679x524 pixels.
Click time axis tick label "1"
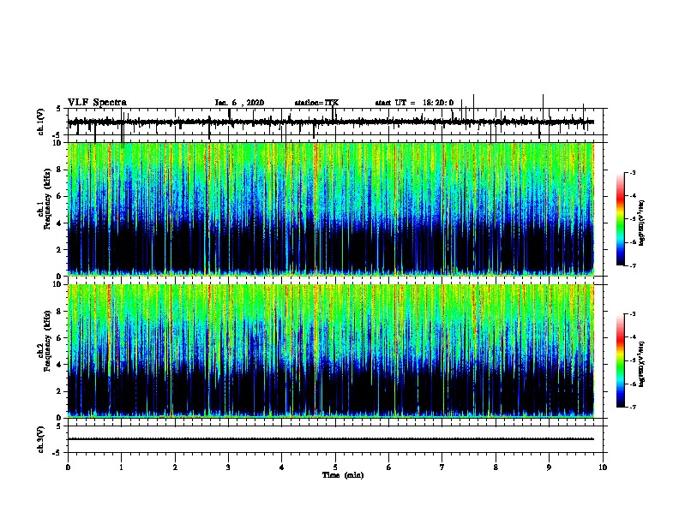pos(121,467)
